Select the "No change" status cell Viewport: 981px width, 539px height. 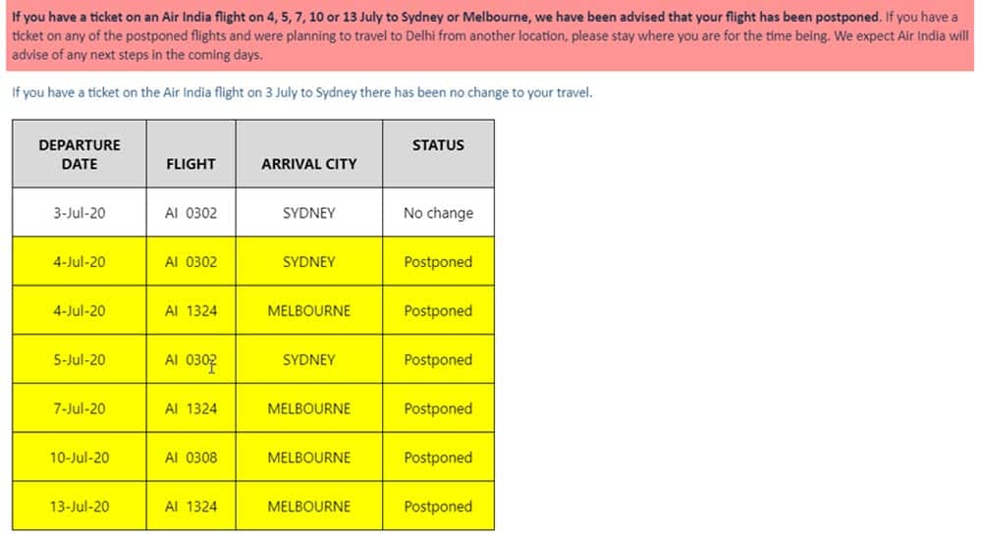click(x=438, y=213)
